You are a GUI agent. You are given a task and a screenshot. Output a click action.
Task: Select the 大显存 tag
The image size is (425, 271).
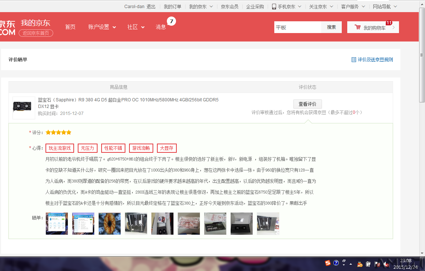pos(166,148)
